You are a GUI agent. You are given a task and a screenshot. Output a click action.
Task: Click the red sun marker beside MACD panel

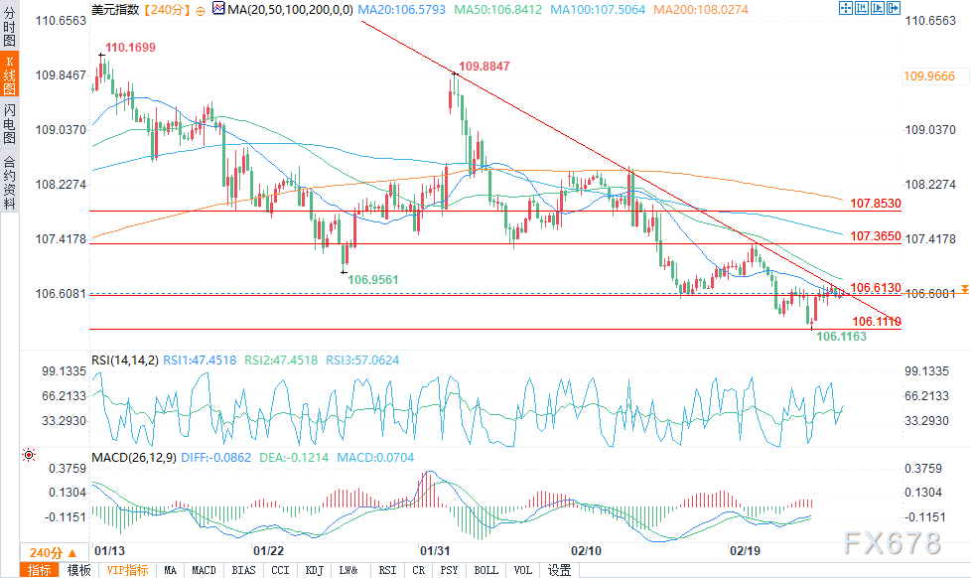click(x=28, y=455)
